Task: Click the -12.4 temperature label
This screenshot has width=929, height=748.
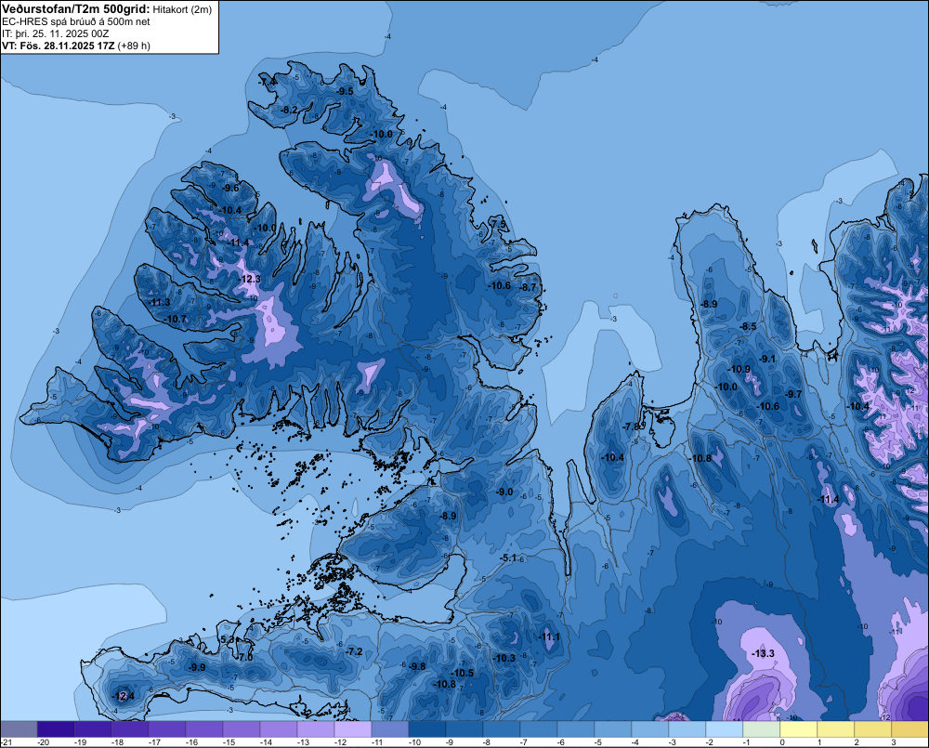Action: tap(124, 696)
